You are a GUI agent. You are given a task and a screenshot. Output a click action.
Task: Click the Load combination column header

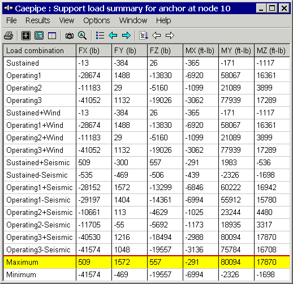[x=40, y=50]
